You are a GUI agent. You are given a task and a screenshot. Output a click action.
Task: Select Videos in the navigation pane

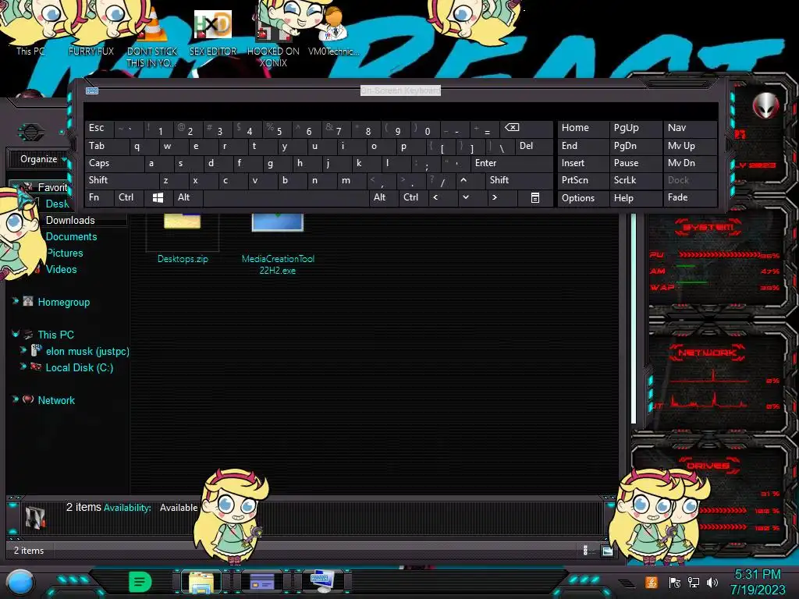click(x=61, y=269)
